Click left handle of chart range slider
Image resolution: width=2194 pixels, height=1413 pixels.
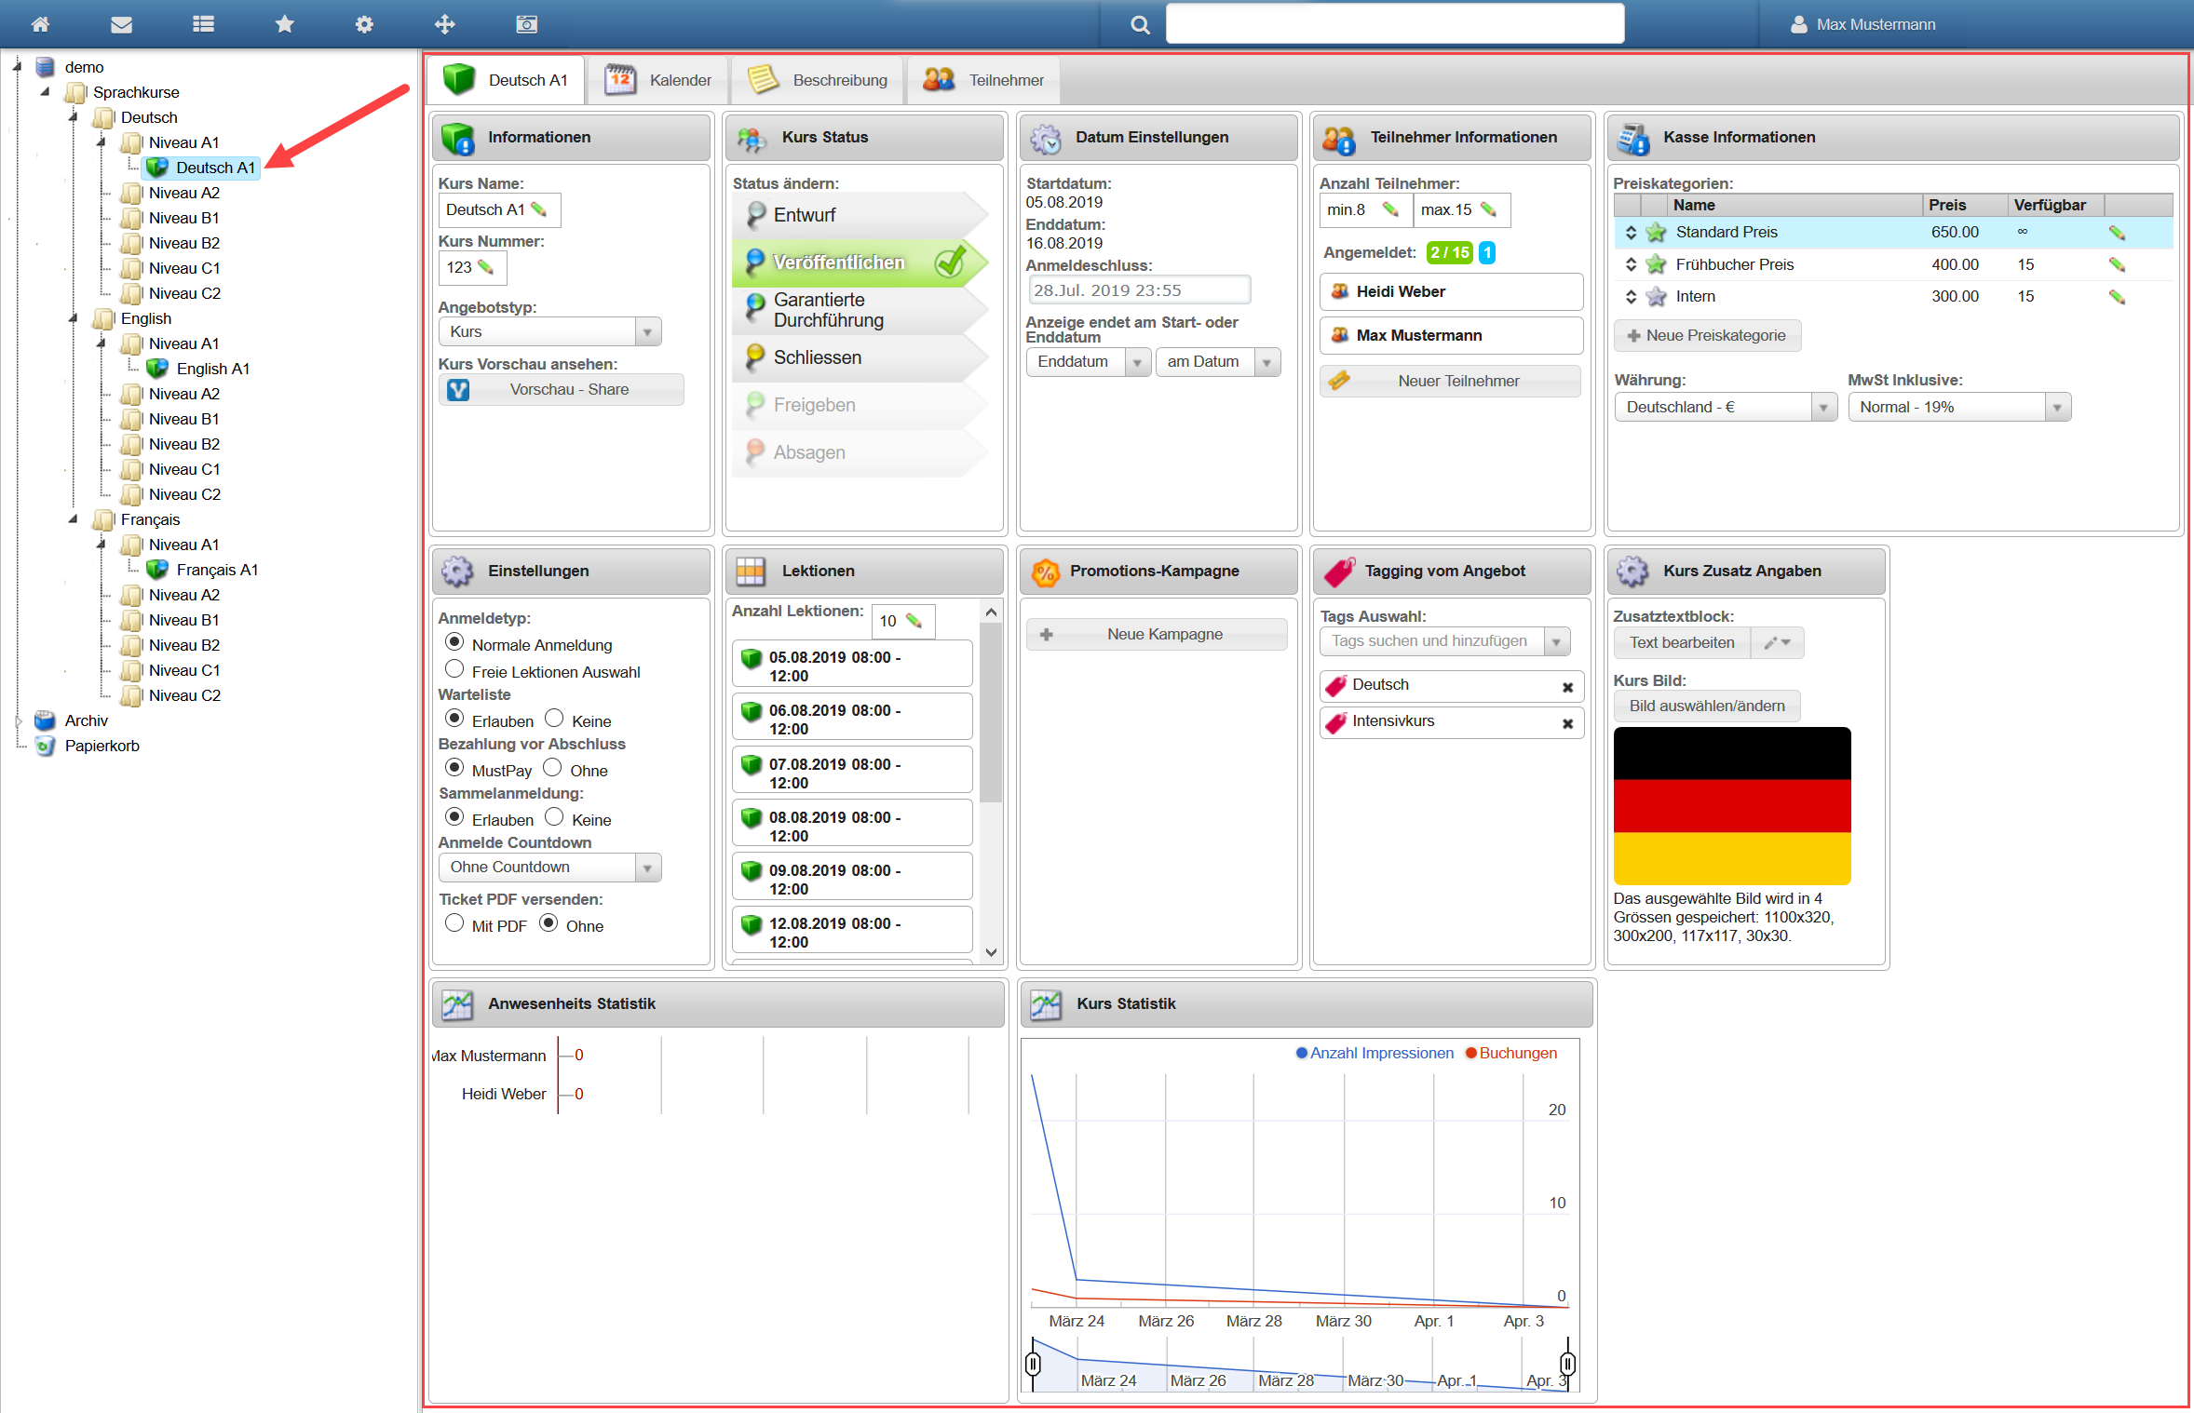[x=1033, y=1364]
